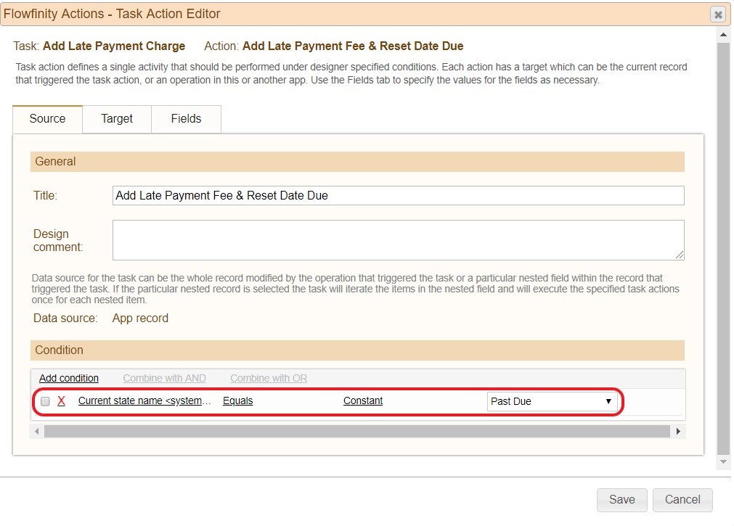Switch to the Fields tab

[x=186, y=119]
